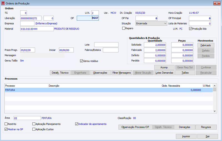Click the Liberação field with 000000000272
The image size is (222, 141).
[x=31, y=18]
